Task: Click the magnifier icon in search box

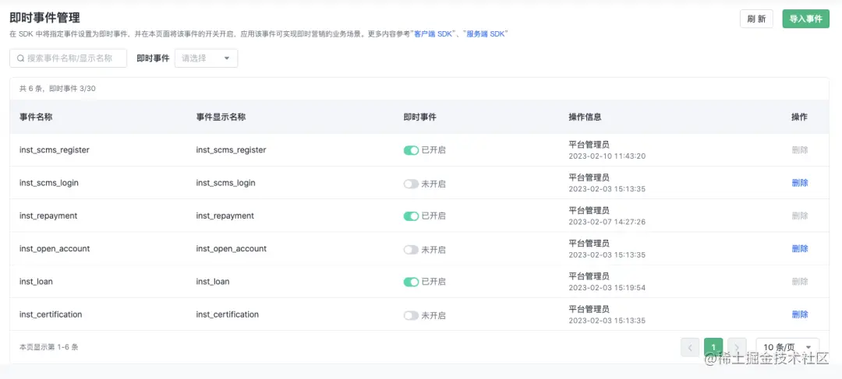Action: pos(20,58)
